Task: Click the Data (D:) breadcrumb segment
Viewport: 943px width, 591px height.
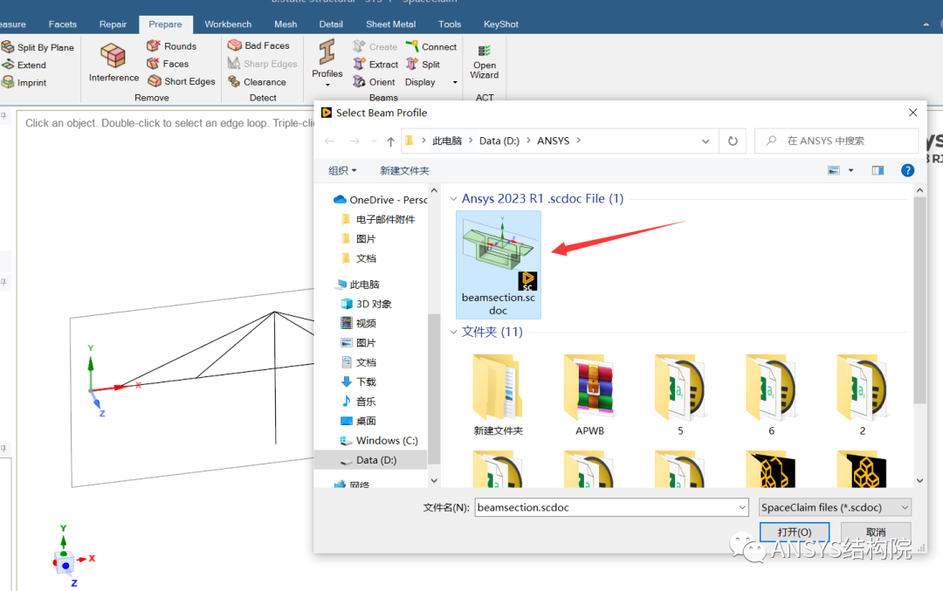Action: click(x=499, y=141)
